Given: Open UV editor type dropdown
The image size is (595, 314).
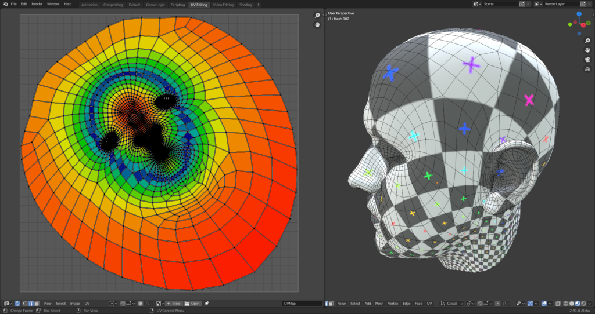Looking at the screenshot, I should tap(8, 304).
